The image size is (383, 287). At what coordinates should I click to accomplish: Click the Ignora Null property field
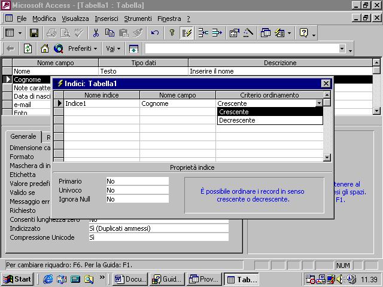tap(138, 199)
